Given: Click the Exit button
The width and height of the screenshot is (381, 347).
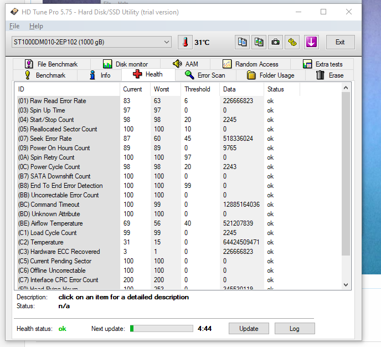Looking at the screenshot, I should (340, 42).
